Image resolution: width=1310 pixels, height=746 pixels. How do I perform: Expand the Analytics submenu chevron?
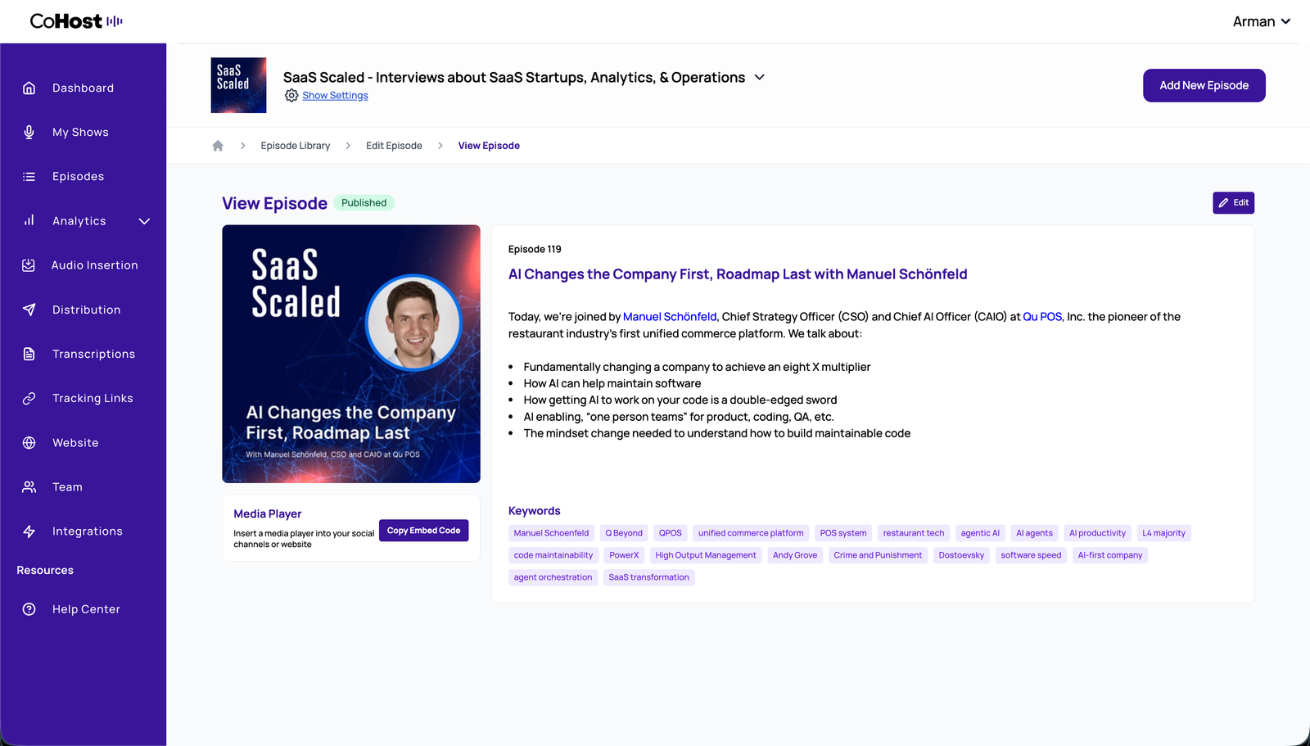145,221
